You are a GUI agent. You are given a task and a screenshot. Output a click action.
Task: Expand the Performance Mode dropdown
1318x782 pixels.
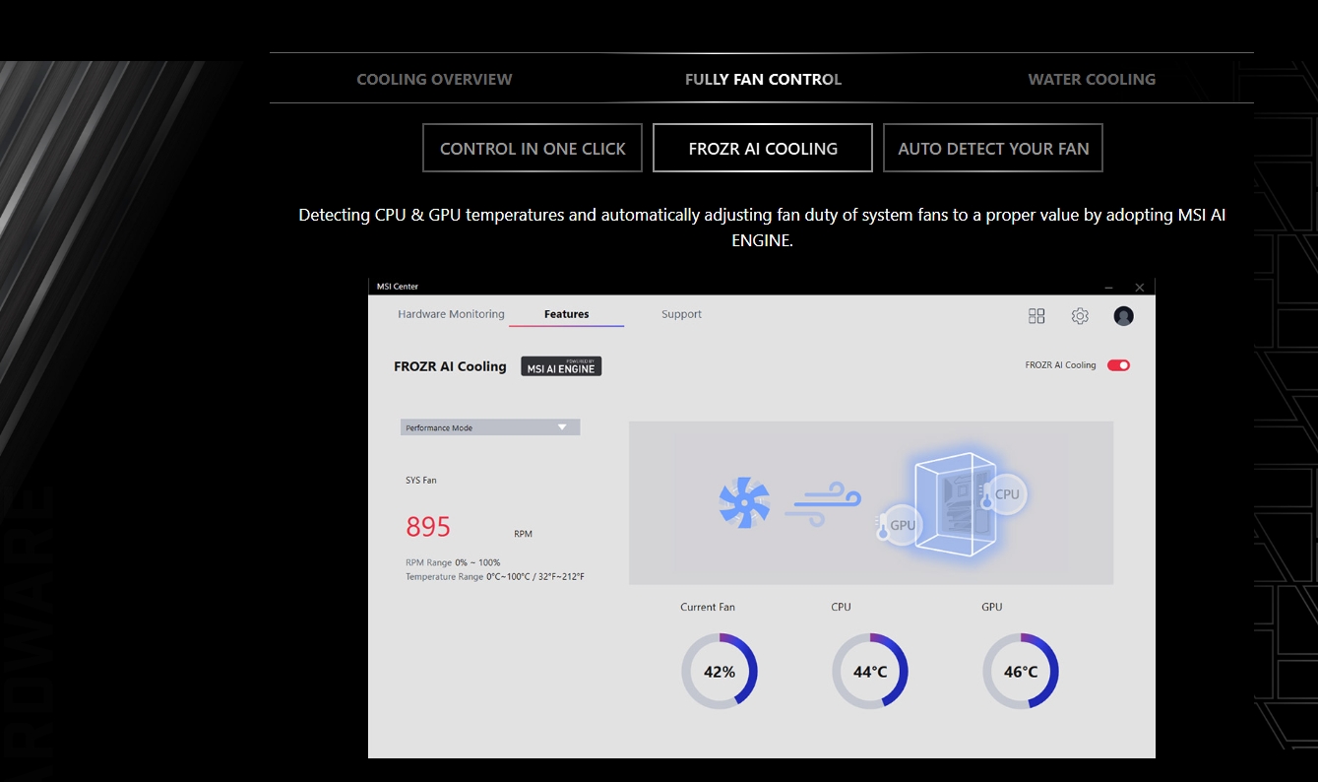pyautogui.click(x=490, y=427)
